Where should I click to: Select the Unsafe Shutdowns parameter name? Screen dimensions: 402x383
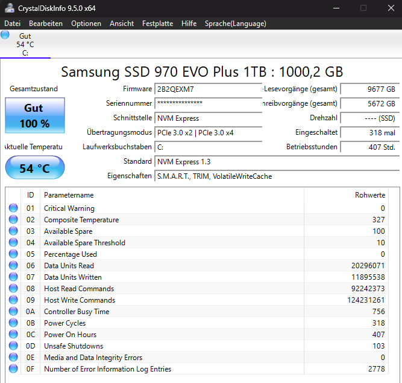click(74, 346)
